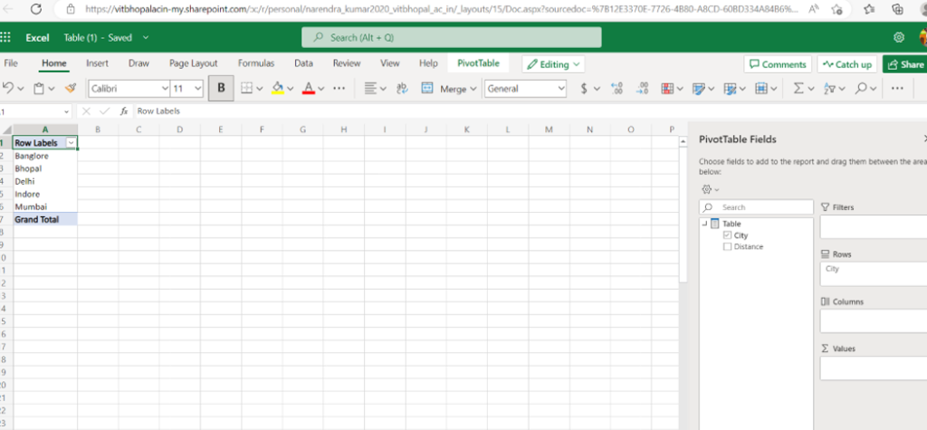Click browser refresh button
Viewport: 927px width, 430px height.
[36, 9]
